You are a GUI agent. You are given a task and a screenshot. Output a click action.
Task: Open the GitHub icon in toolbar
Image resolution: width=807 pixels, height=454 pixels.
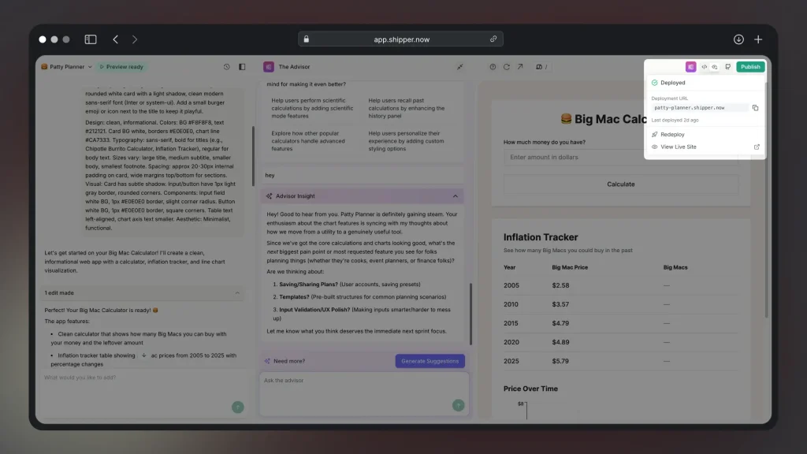(x=727, y=67)
